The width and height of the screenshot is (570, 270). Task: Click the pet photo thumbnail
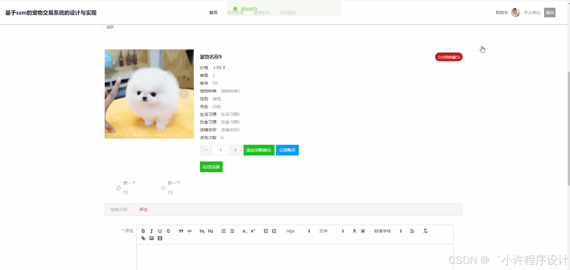pos(149,94)
